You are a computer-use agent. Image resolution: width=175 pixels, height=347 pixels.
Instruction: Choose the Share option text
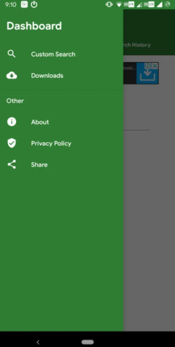coord(39,165)
